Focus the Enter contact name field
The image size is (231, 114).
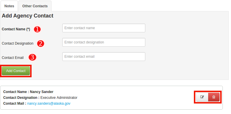104,28
